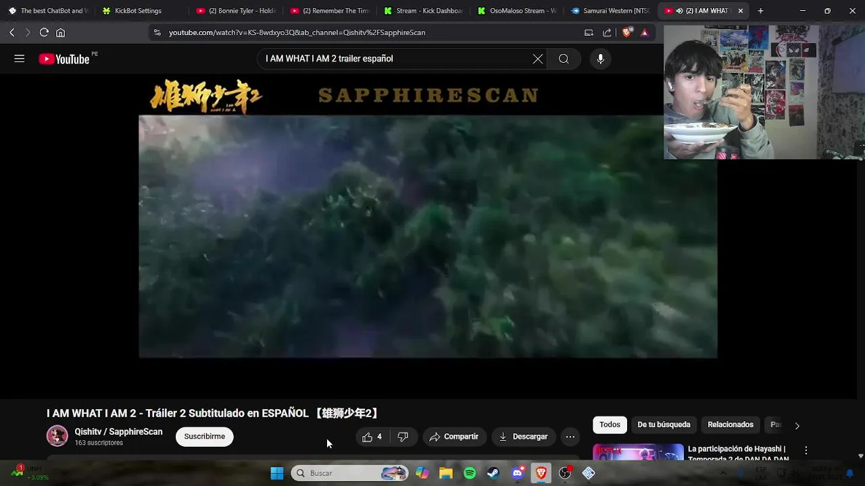The image size is (865, 486).
Task: Open the stock widget showing +3.09%
Action: (x=29, y=473)
